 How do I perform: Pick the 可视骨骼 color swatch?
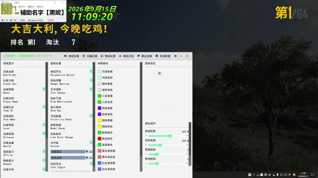[99, 71]
